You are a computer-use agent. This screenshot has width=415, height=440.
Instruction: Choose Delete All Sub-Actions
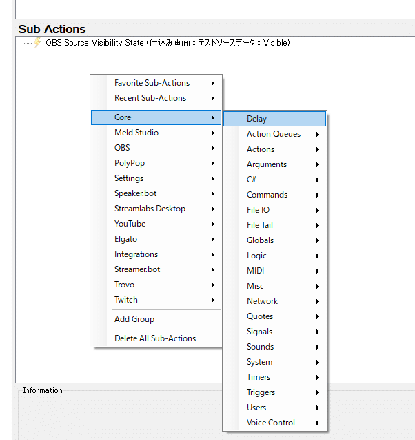(x=156, y=338)
